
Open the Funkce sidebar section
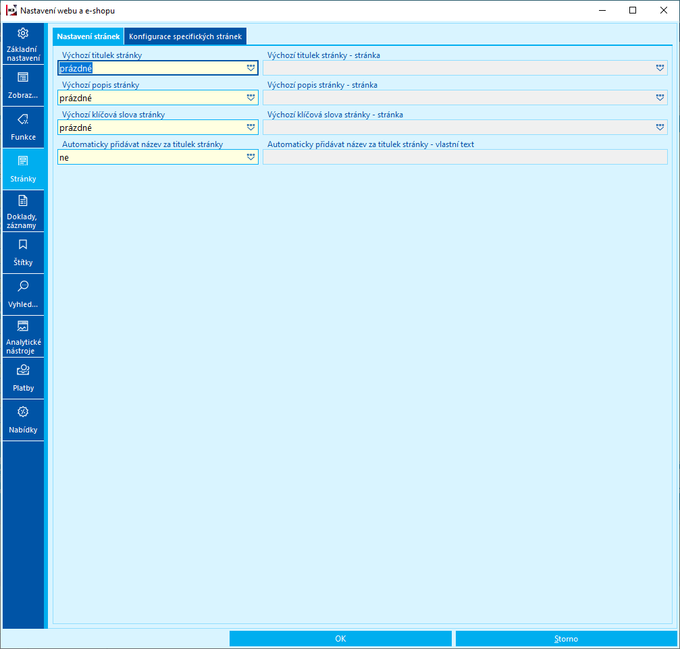[23, 128]
